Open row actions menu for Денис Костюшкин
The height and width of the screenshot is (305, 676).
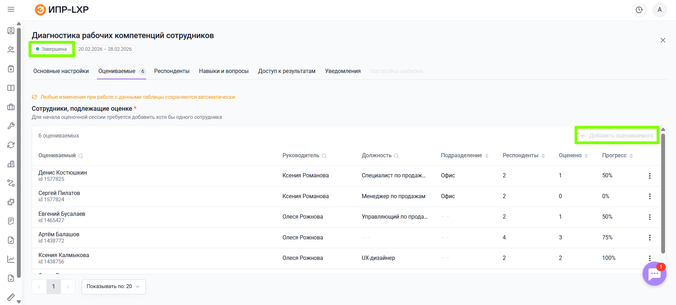point(650,176)
